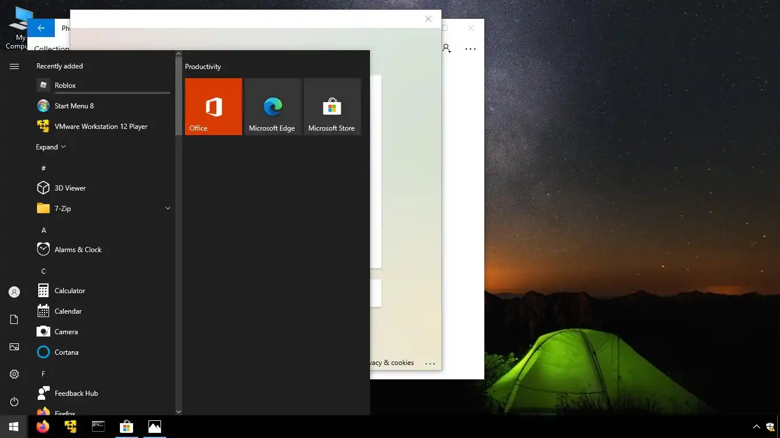Open Cortana from the app list

103,352
